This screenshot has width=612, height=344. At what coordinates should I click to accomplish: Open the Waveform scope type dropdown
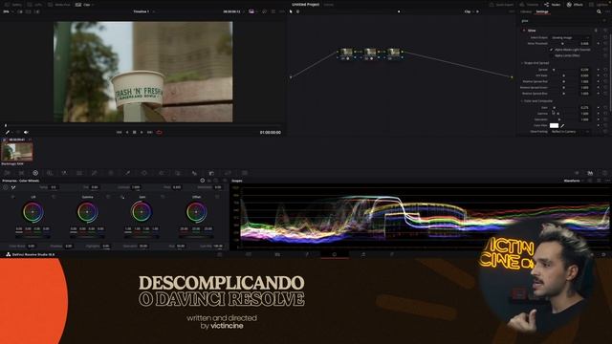[x=573, y=181]
